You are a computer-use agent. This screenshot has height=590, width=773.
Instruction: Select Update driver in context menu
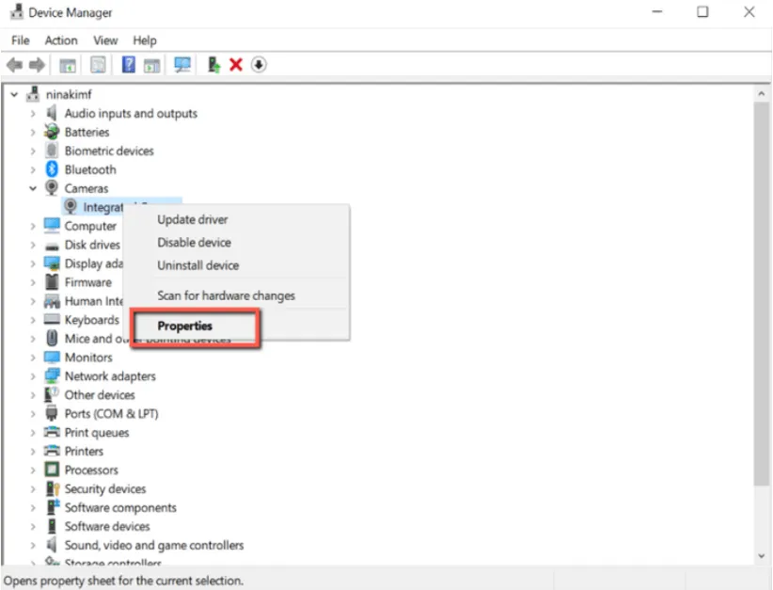(x=193, y=220)
